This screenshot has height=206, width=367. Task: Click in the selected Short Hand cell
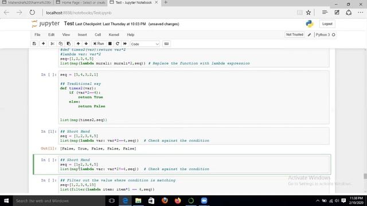[194, 164]
